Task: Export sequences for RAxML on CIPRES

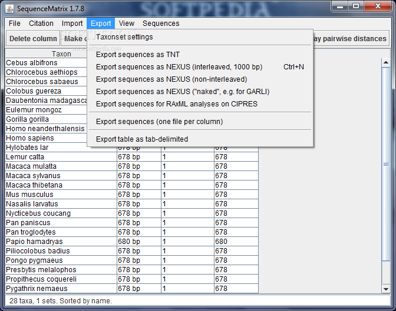Action: click(200, 104)
